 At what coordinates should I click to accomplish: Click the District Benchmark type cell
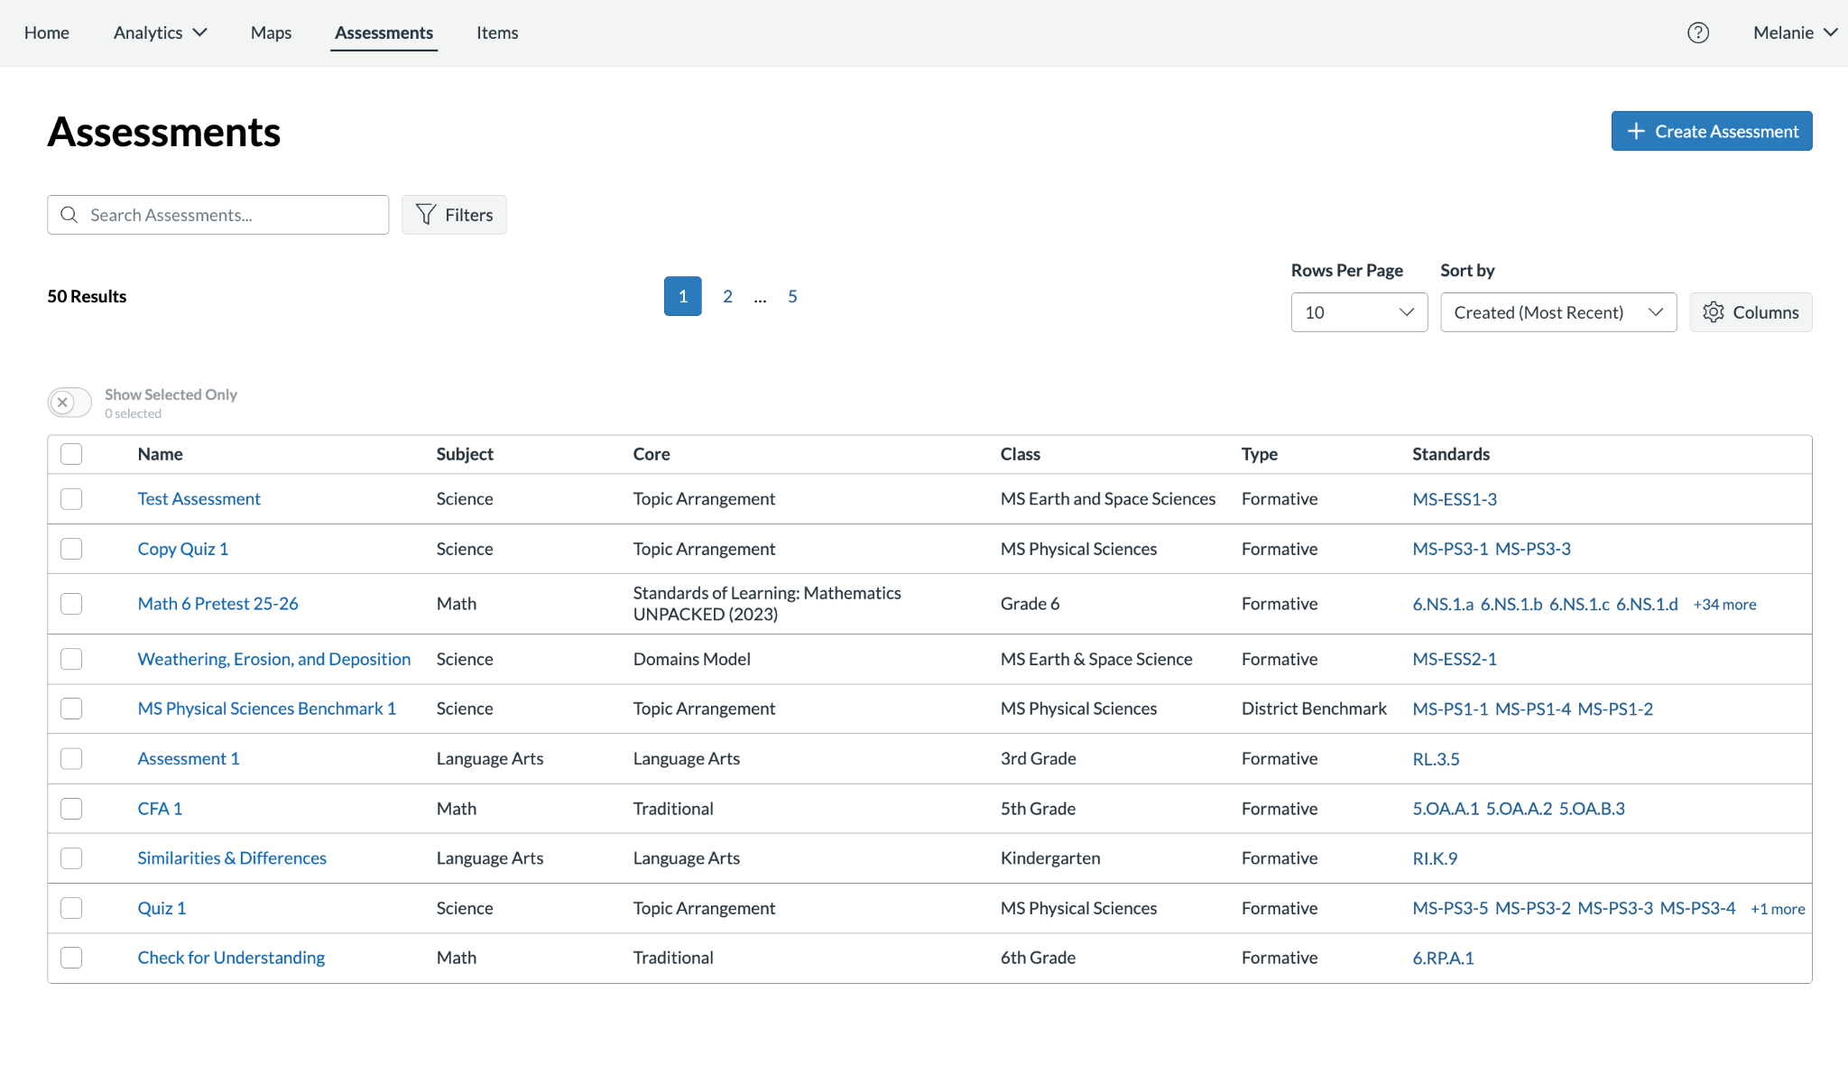[x=1314, y=709]
